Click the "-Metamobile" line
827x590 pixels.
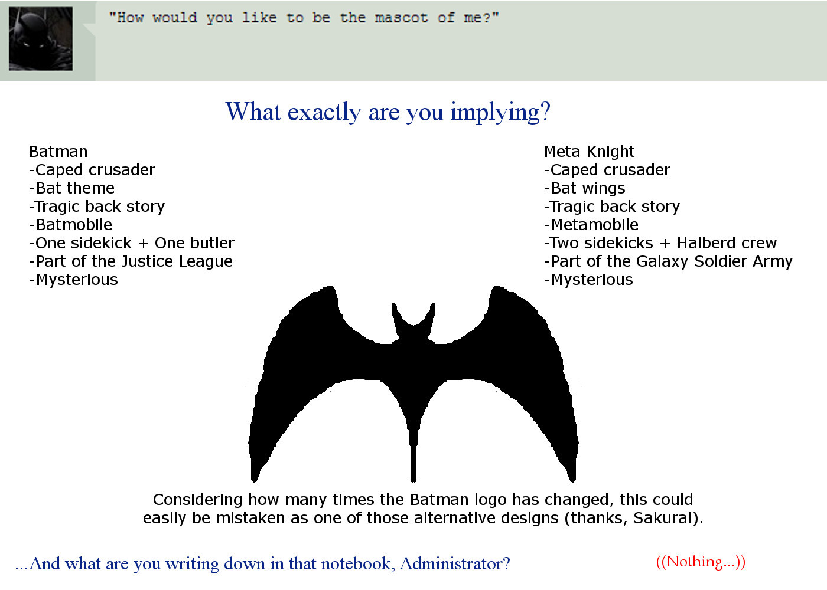coord(591,225)
